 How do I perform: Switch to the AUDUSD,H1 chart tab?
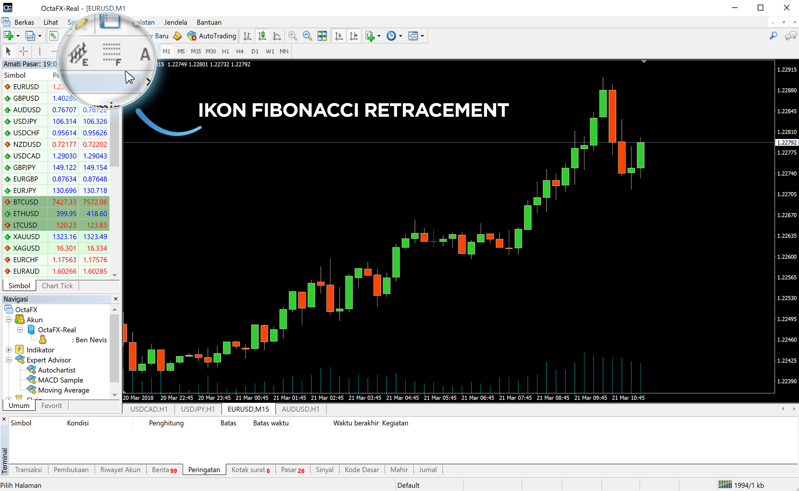tap(301, 409)
